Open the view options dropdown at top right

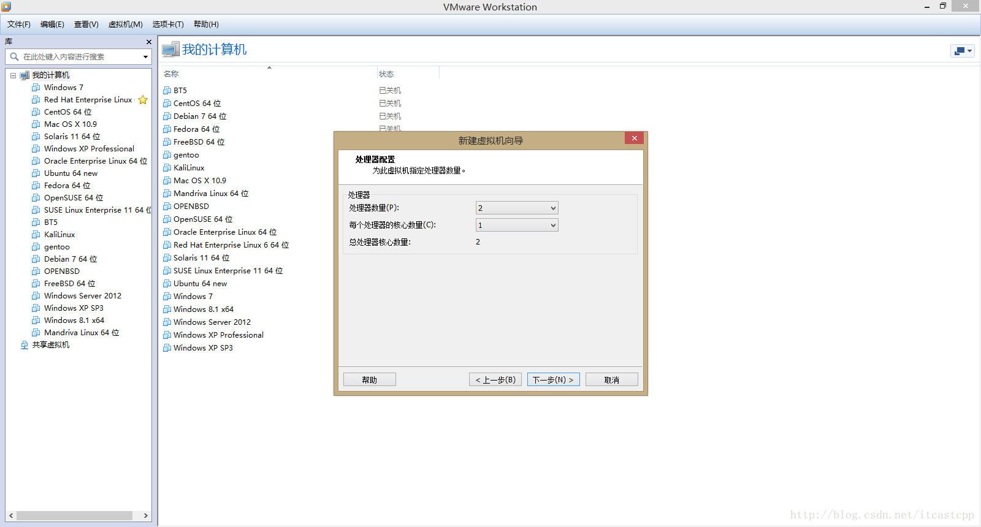pos(963,51)
